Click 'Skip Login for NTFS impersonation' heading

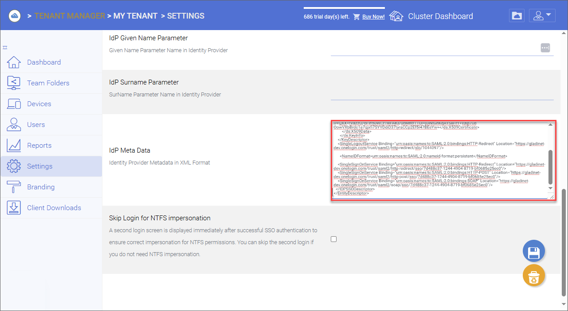point(160,218)
